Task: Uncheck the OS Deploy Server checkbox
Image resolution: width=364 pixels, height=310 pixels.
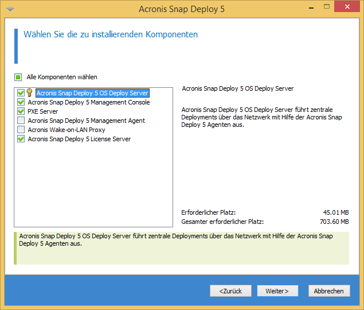Action: [21, 93]
